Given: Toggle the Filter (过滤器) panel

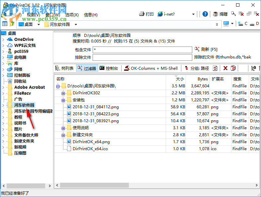Looking at the screenshot, I should point(87,68).
